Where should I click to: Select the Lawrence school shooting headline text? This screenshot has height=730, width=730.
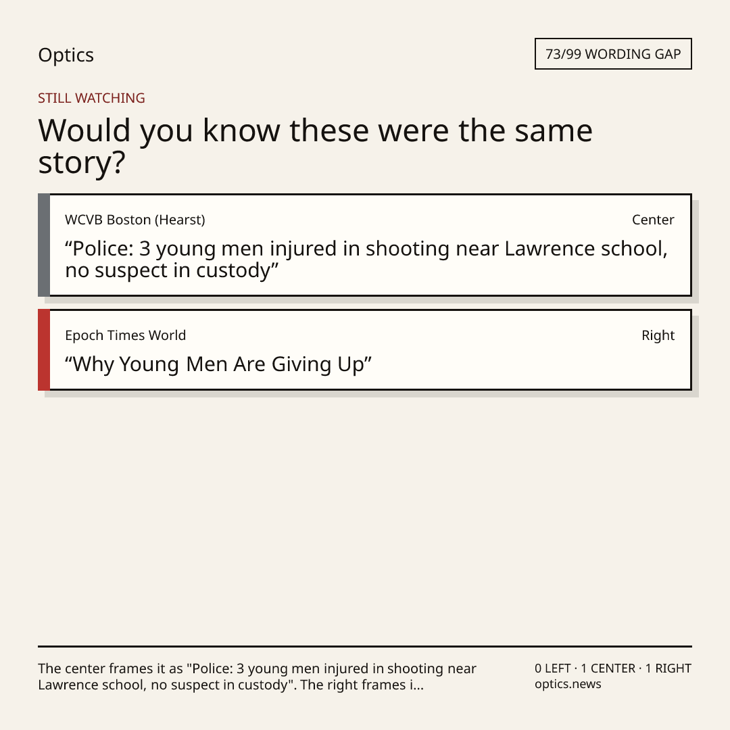[x=366, y=260]
